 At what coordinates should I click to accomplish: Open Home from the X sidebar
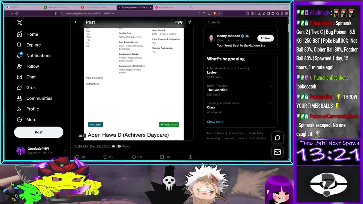27,34
